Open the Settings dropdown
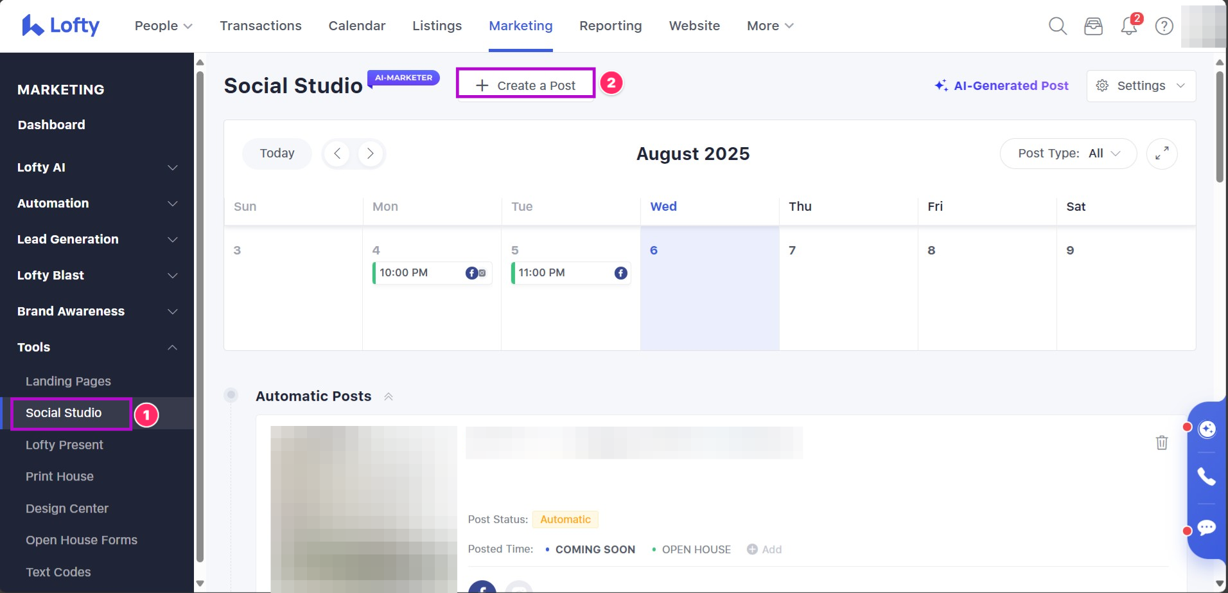This screenshot has width=1228, height=593. point(1141,85)
